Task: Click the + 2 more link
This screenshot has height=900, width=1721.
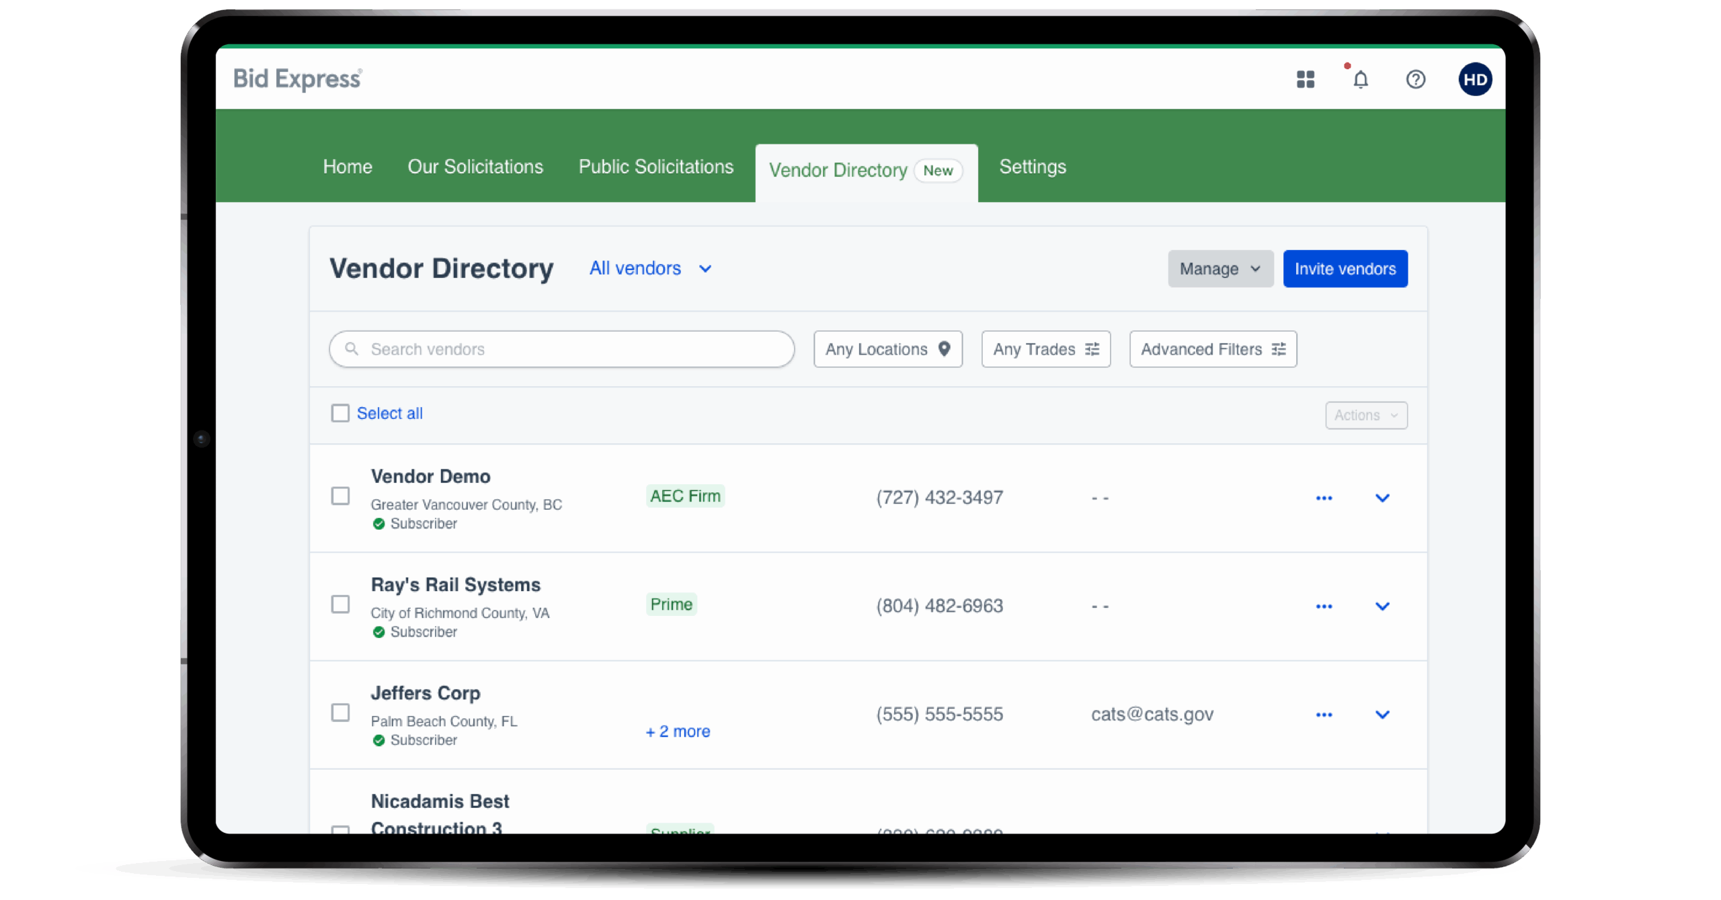Action: 678,731
